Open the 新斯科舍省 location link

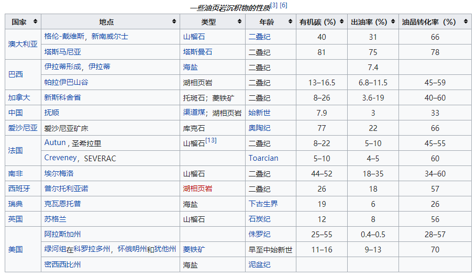(x=62, y=97)
